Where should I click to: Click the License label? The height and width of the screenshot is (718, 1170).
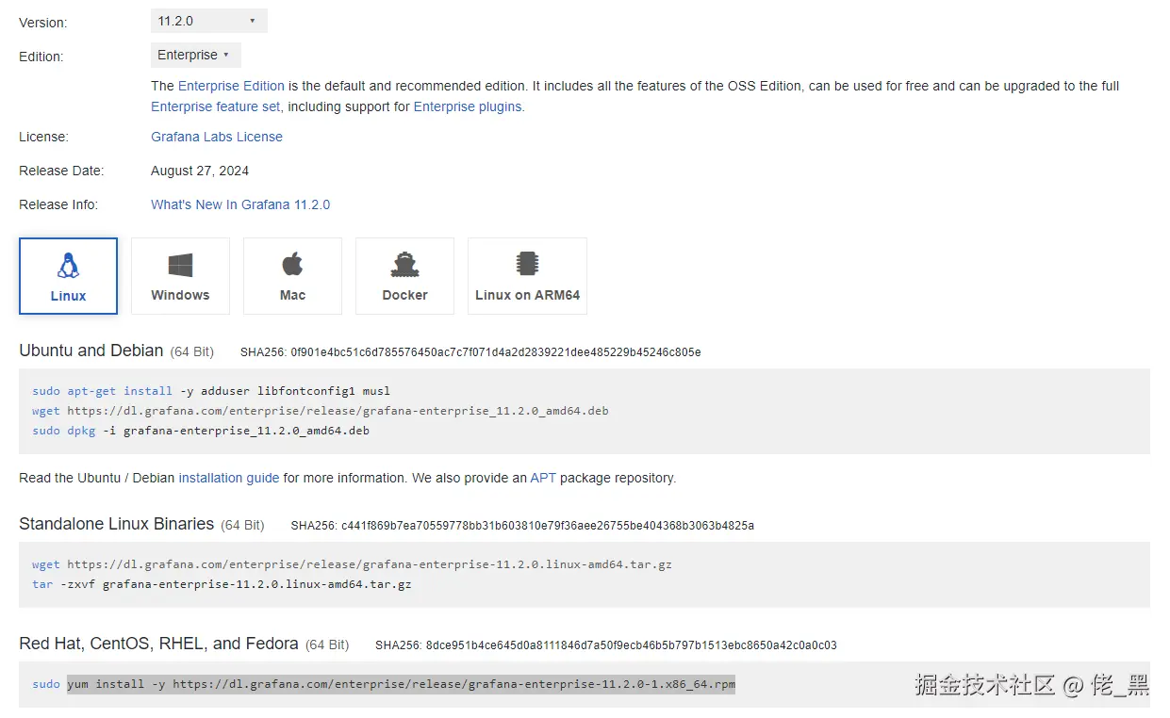(43, 137)
